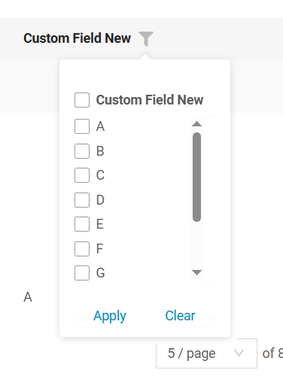
Task: Click the filter list scrollbar thumb
Action: [x=196, y=177]
